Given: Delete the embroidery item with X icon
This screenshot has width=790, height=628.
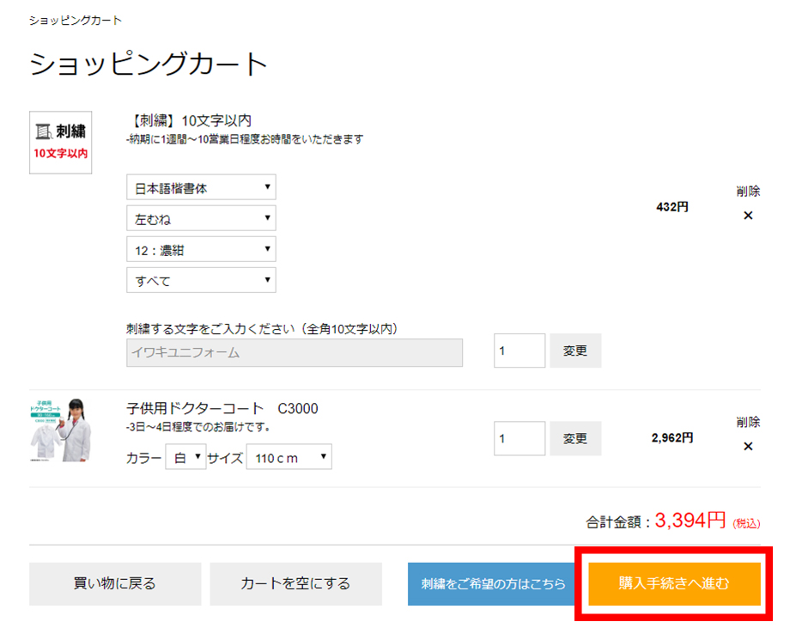Looking at the screenshot, I should (747, 216).
